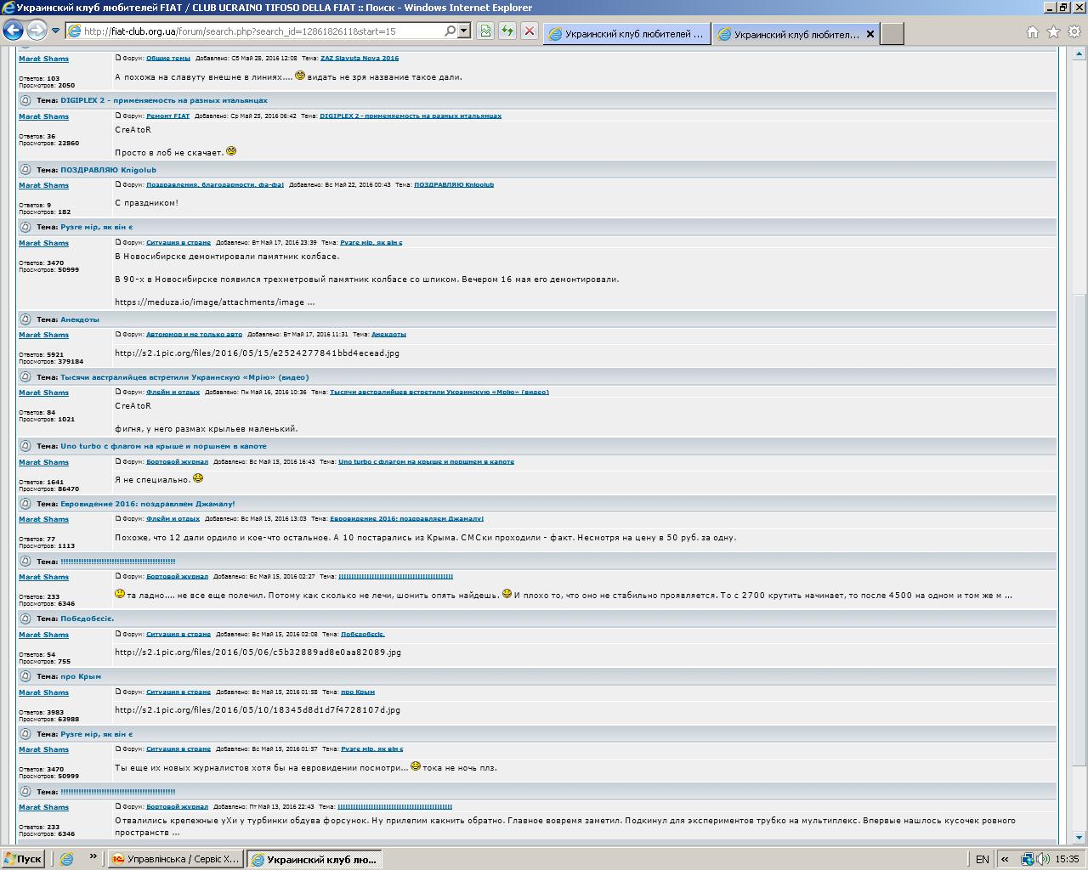The height and width of the screenshot is (870, 1088).
Task: Expand the address bar dropdown arrow
Action: click(x=464, y=31)
